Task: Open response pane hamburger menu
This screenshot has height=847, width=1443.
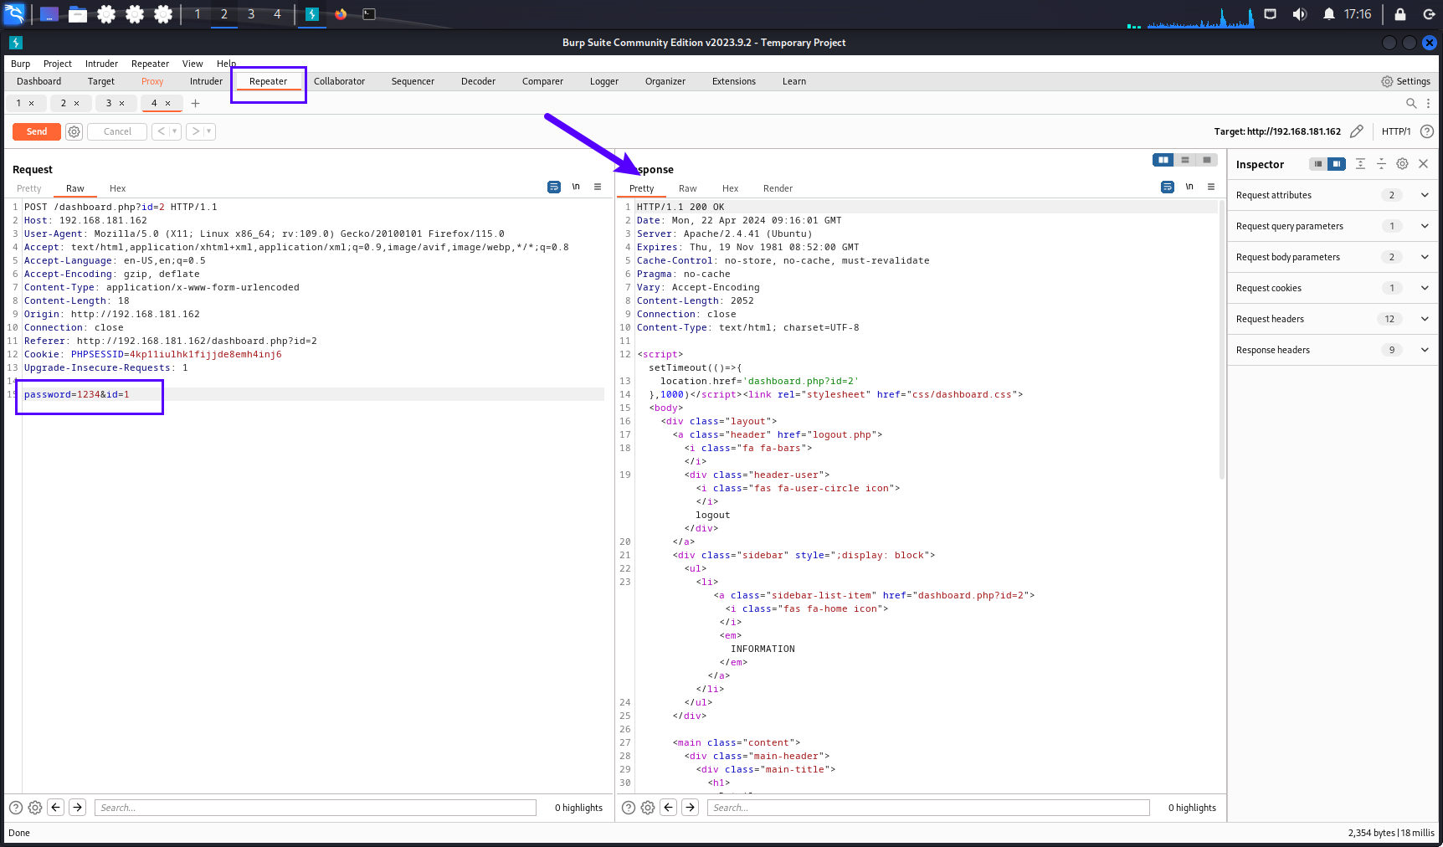Action: click(1211, 187)
